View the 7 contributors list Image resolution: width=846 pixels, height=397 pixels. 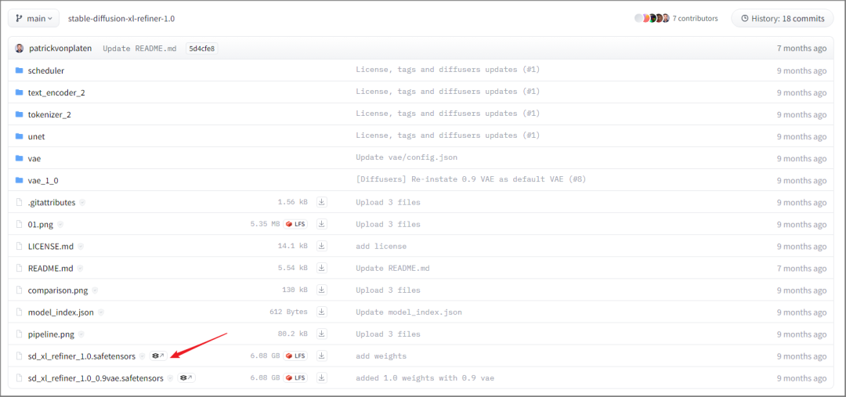[x=695, y=18]
